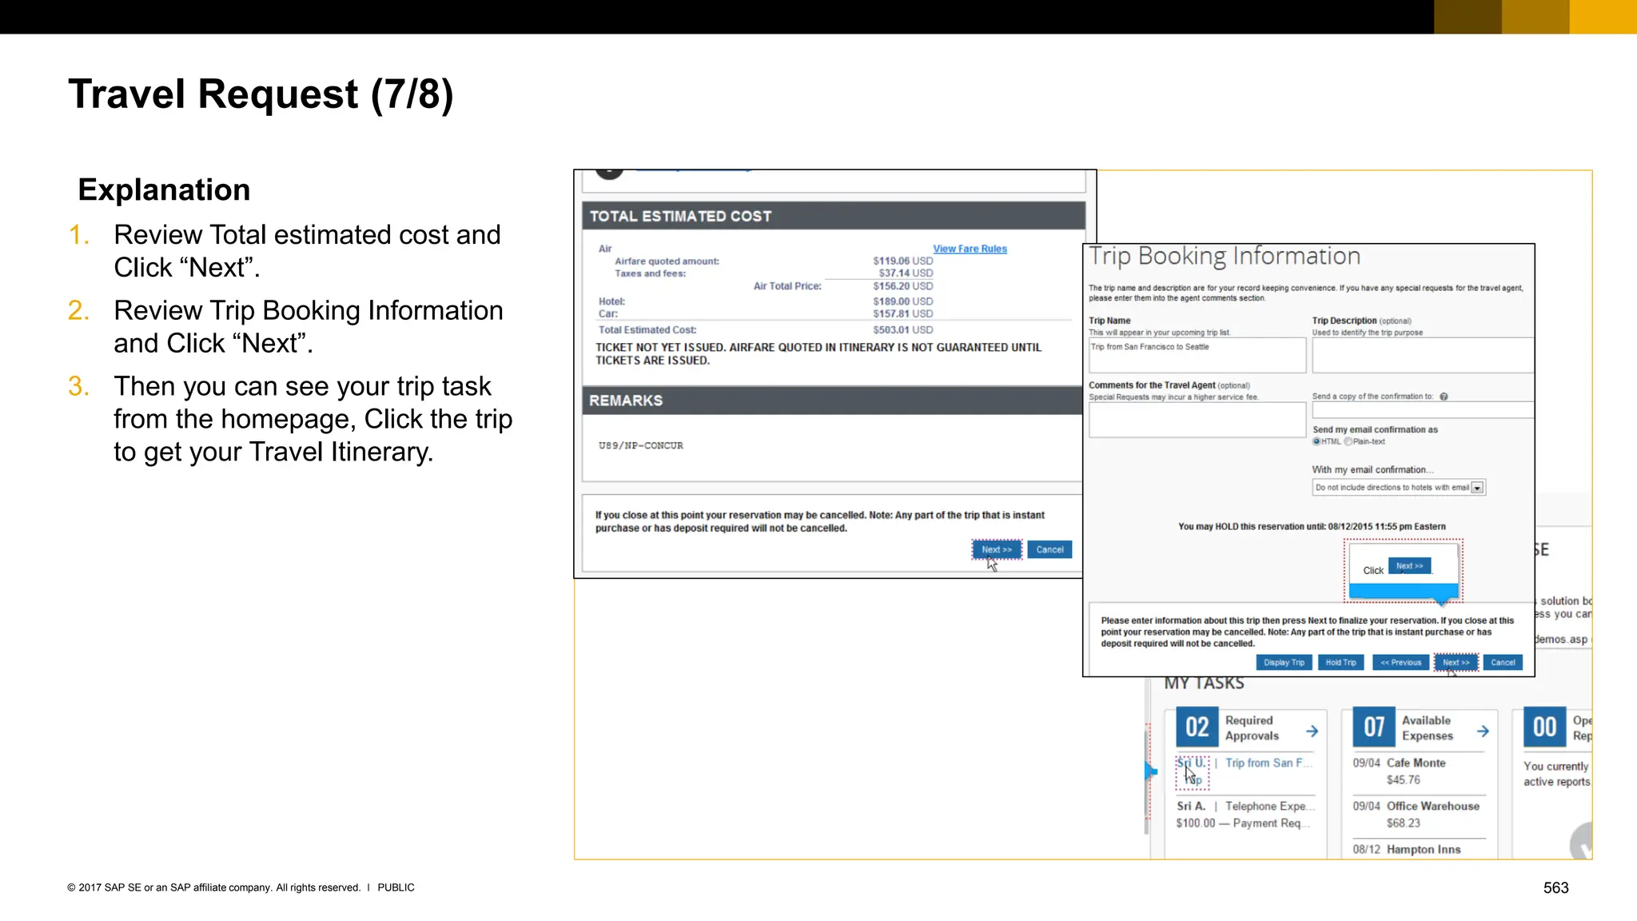
Task: Click Next at bottom of Trip Booking Information
Action: coord(1456,662)
